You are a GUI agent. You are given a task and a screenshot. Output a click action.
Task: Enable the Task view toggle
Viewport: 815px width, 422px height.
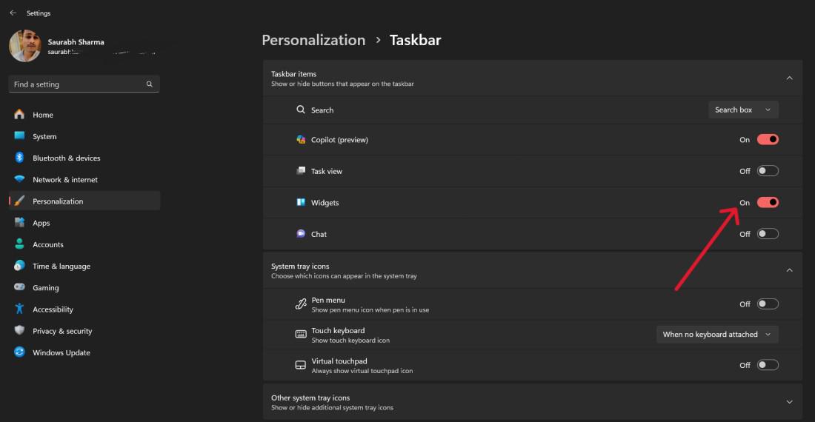[x=768, y=171]
